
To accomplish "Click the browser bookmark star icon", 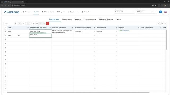I will coord(156,6).
